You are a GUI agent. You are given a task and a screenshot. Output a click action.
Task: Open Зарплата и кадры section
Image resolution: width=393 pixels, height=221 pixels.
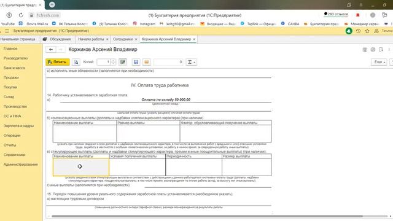(18, 126)
